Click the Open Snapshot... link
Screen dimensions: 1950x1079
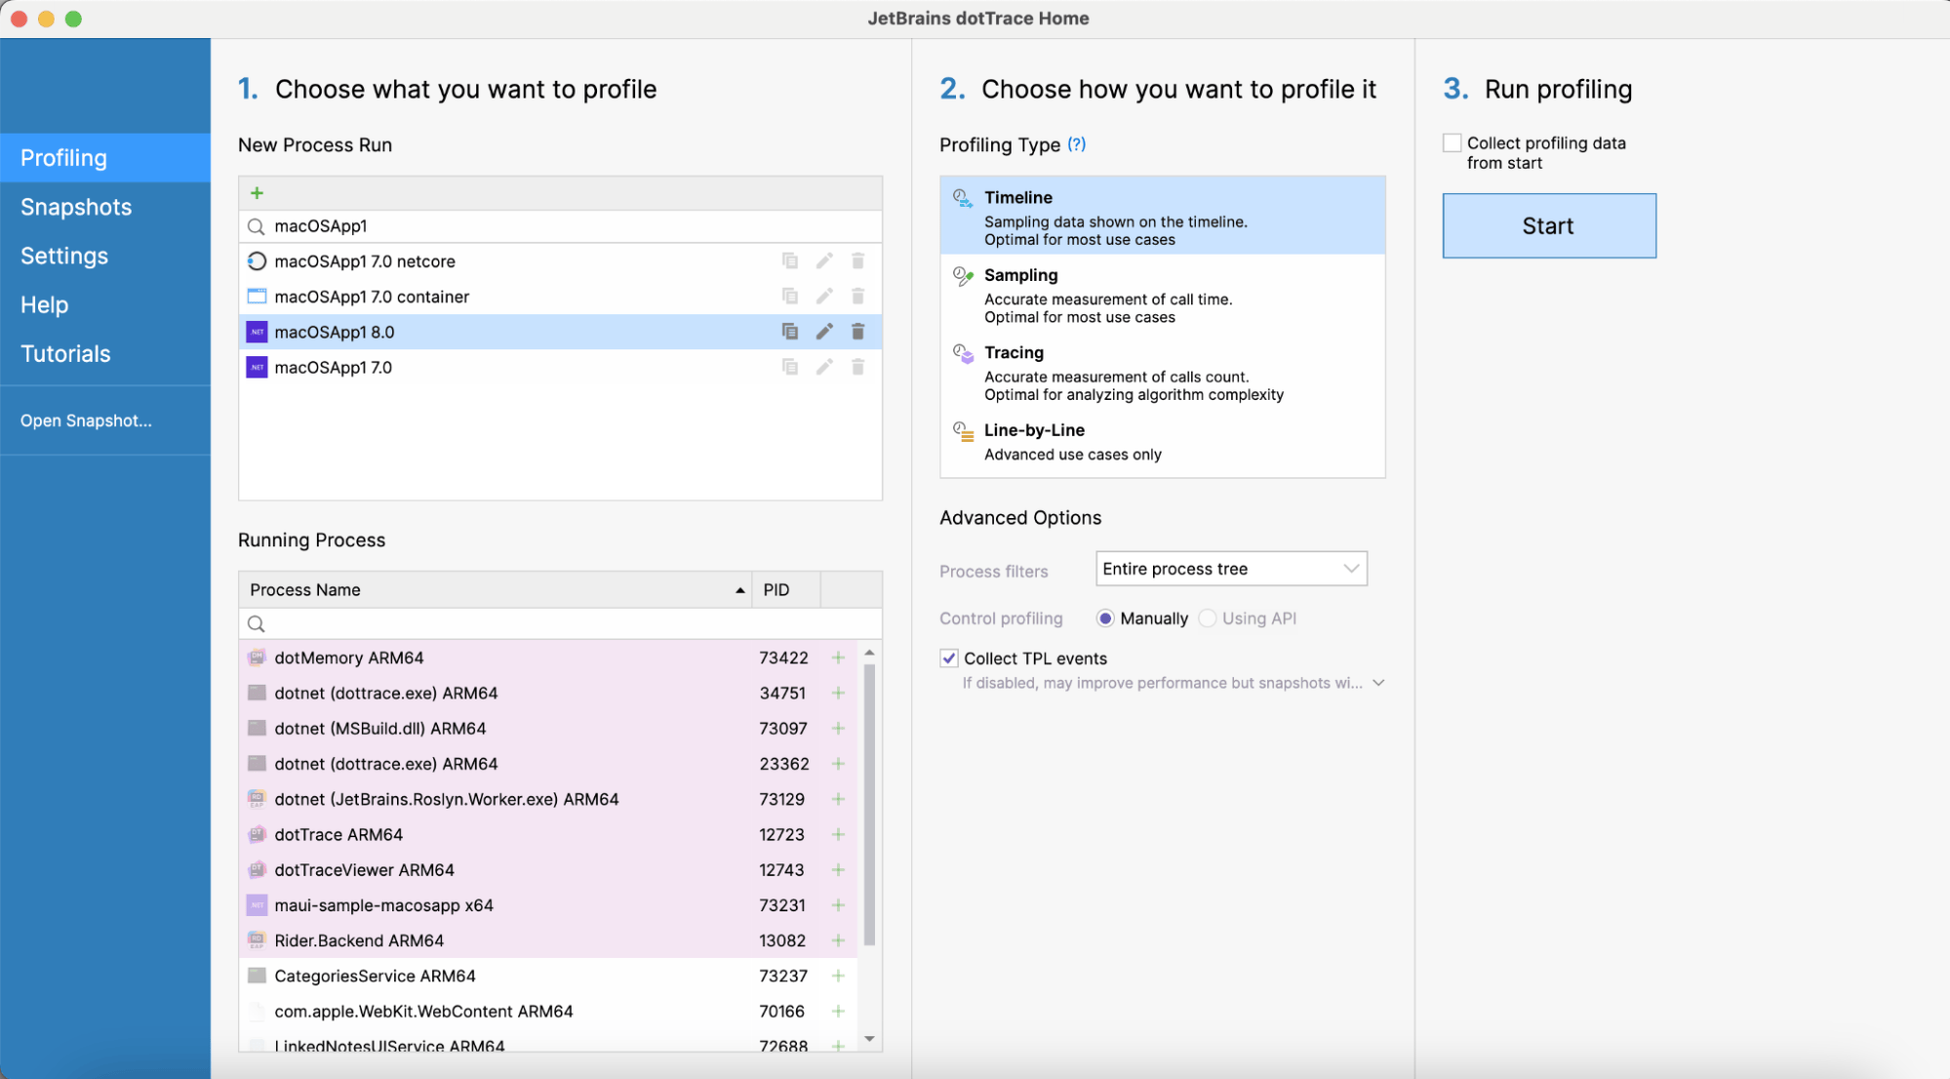86,420
